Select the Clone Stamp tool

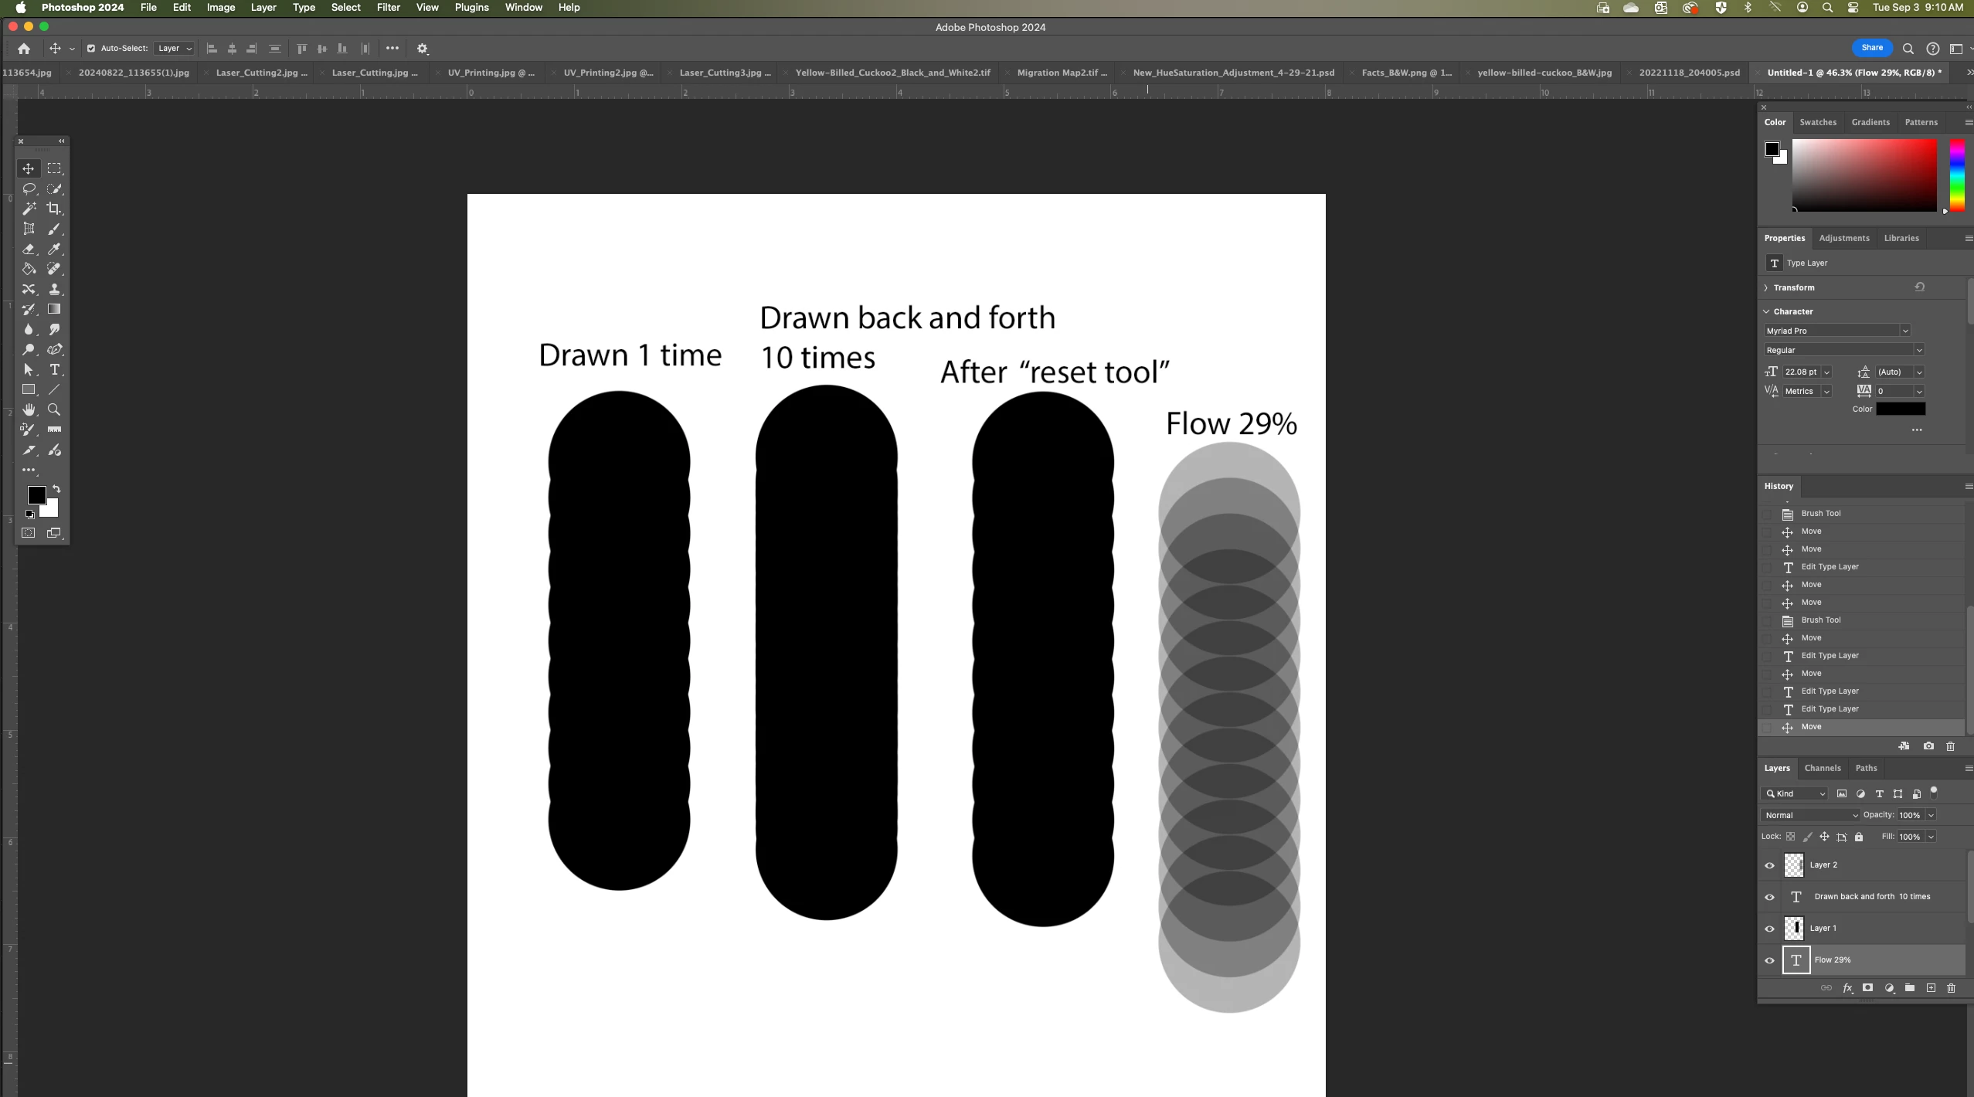coord(54,289)
